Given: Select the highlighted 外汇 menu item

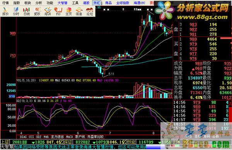Looking at the screenshot, I should coord(97,3).
